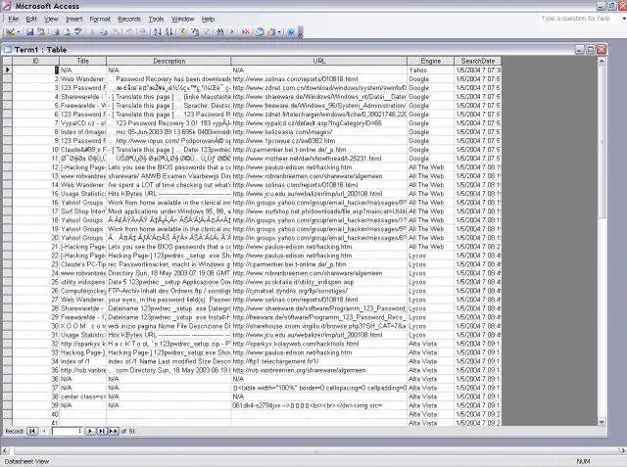
Task: Open the View menu
Action: (x=51, y=19)
